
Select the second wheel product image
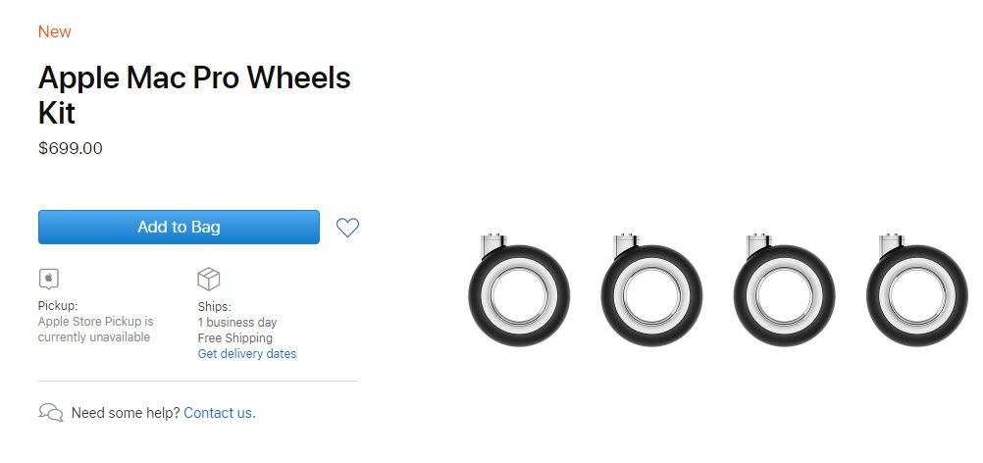[651, 290]
